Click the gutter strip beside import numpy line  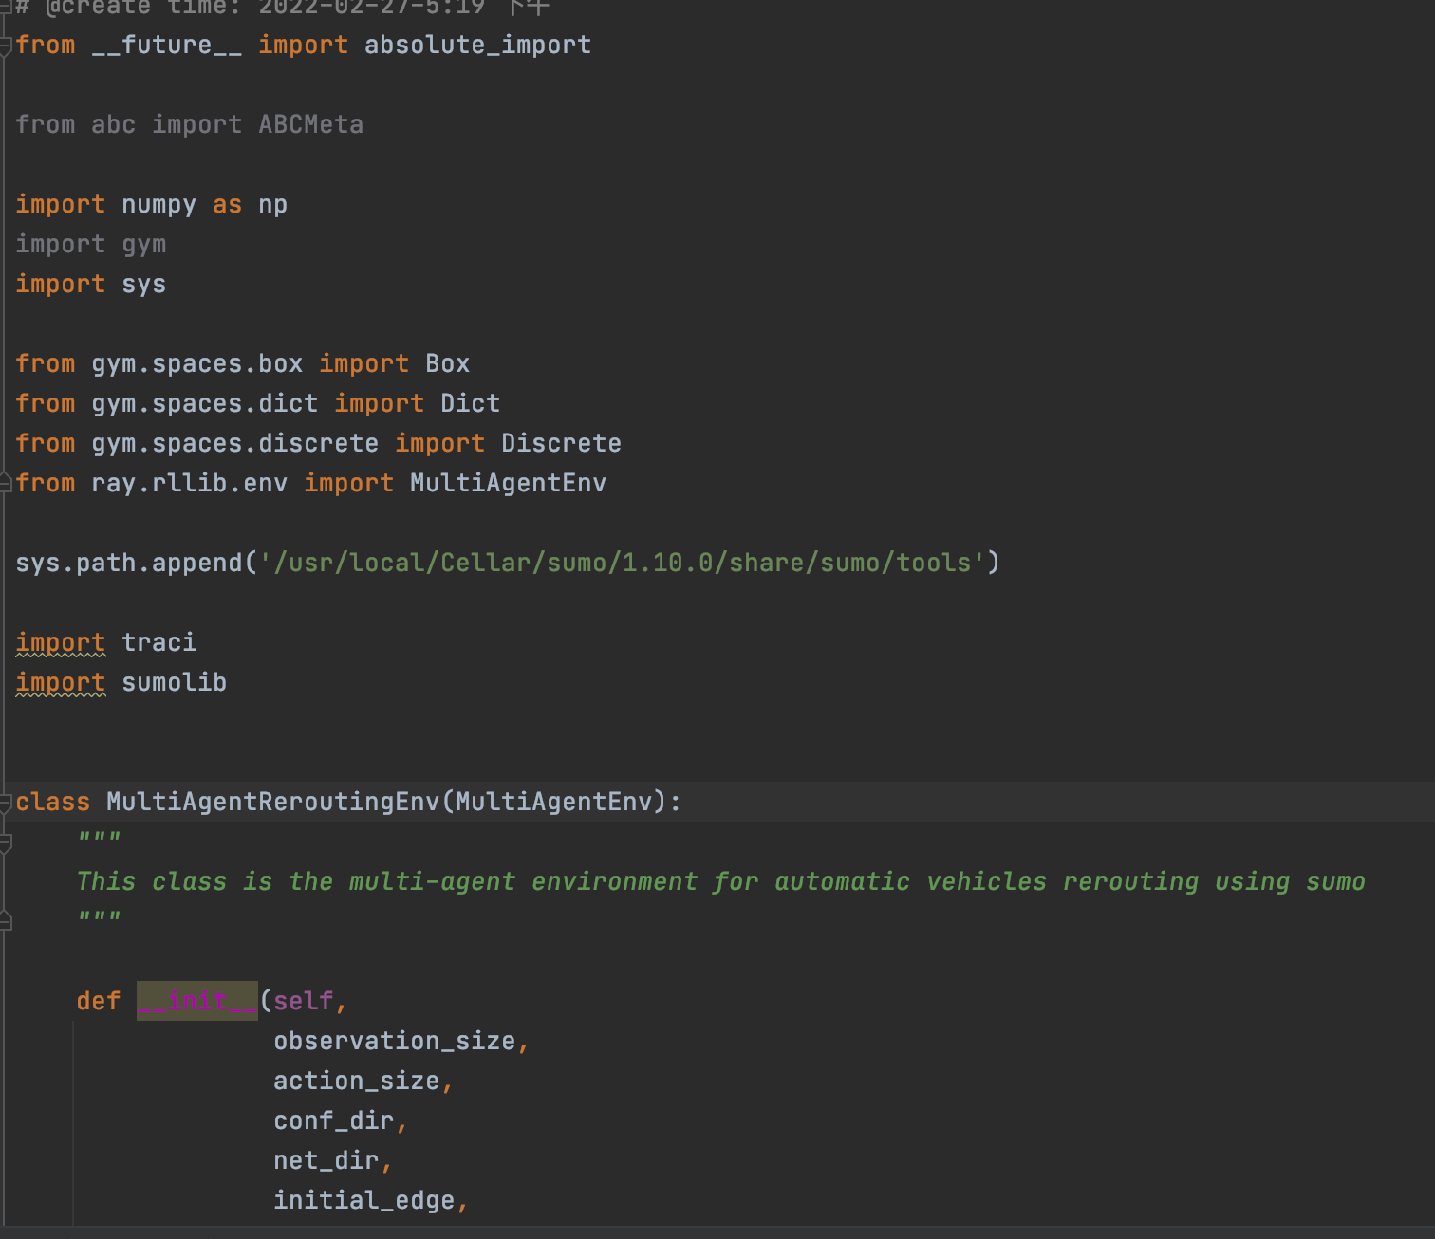pyautogui.click(x=6, y=204)
